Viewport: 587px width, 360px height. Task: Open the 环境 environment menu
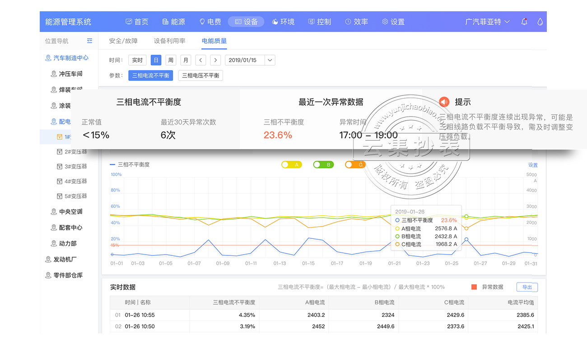pyautogui.click(x=283, y=22)
